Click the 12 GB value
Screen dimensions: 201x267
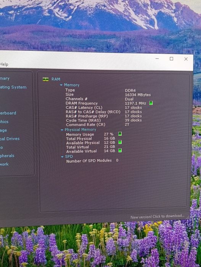pos(109,143)
